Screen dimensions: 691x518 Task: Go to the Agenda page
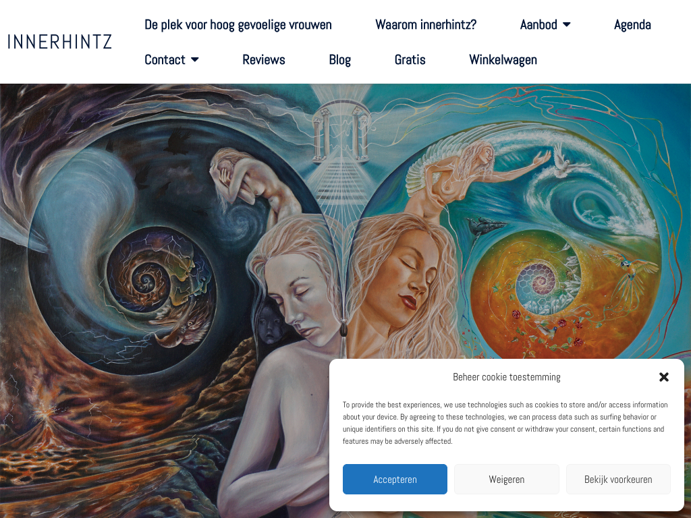point(632,25)
